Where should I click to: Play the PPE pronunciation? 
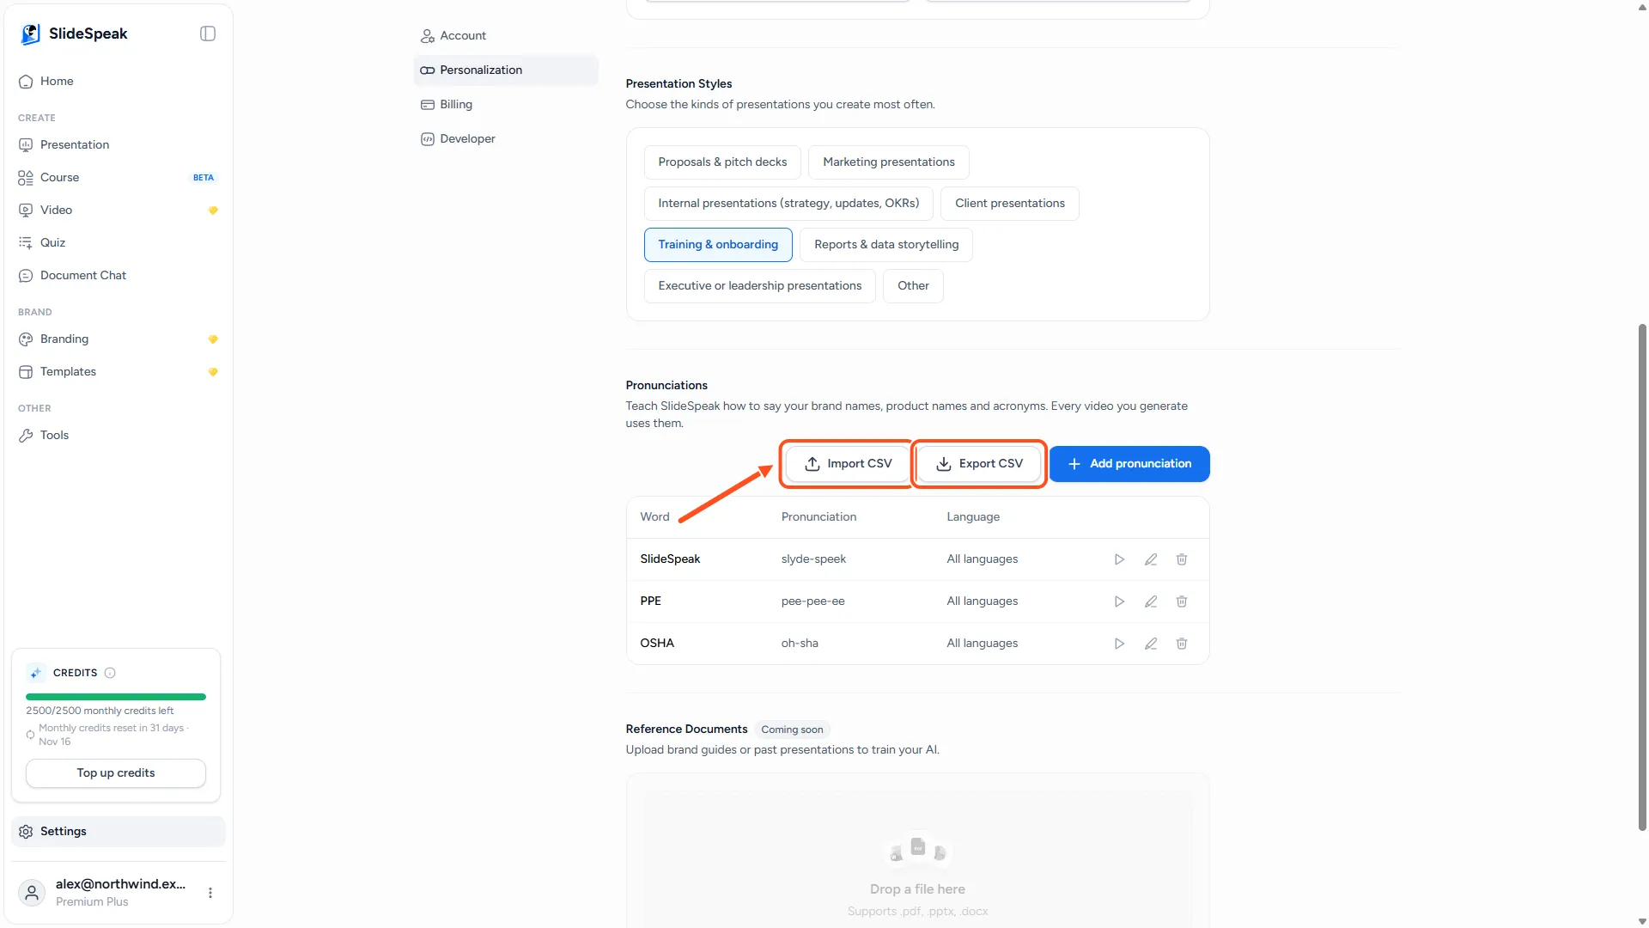[1119, 601]
